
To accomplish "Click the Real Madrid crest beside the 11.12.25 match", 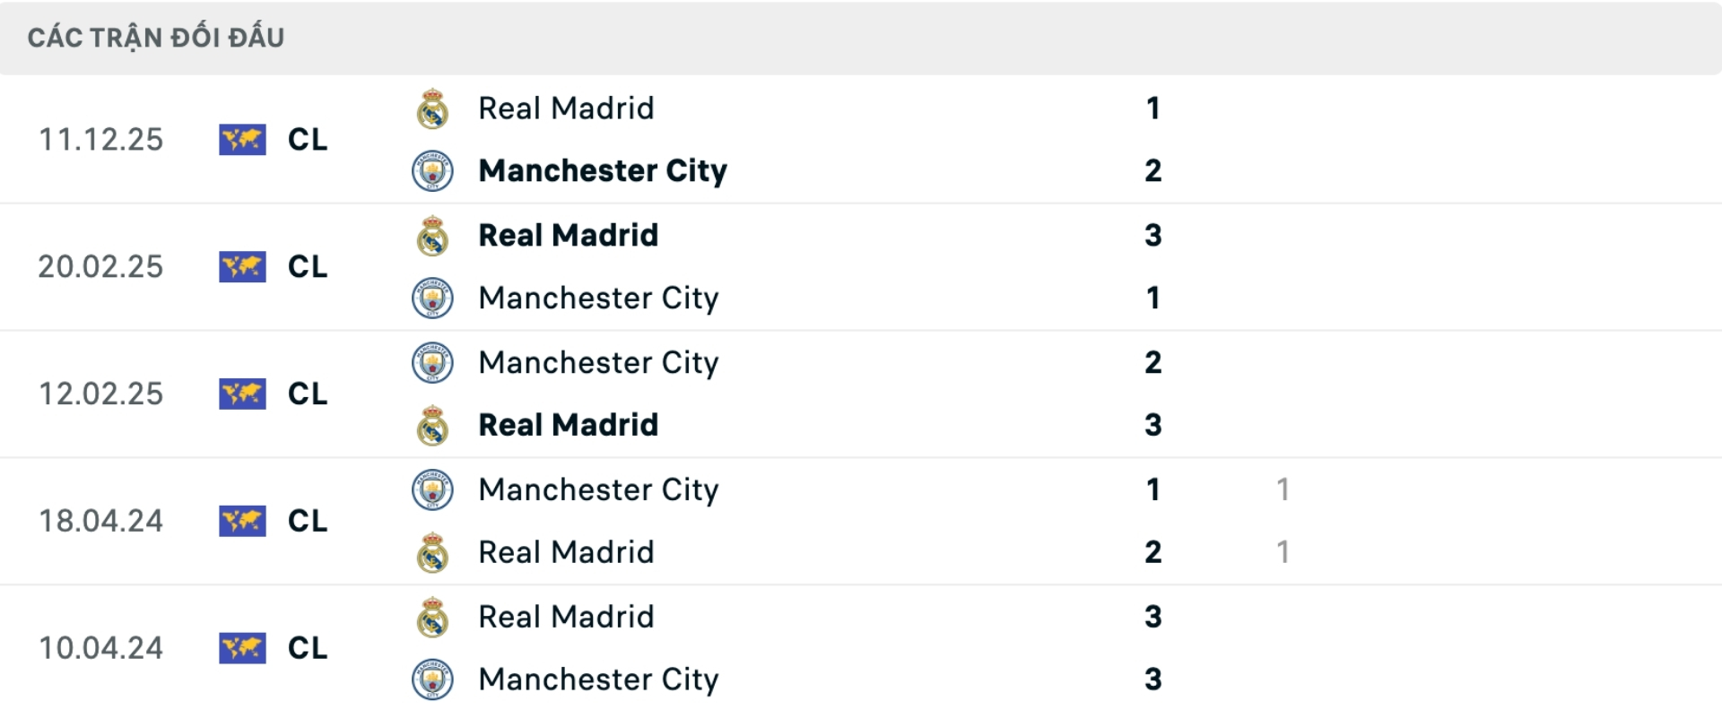I will coord(431,108).
